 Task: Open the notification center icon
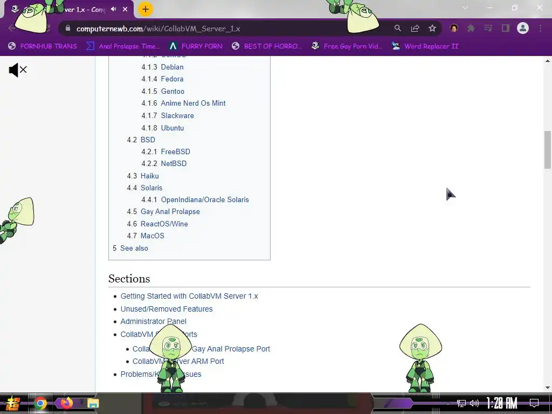[534, 403]
